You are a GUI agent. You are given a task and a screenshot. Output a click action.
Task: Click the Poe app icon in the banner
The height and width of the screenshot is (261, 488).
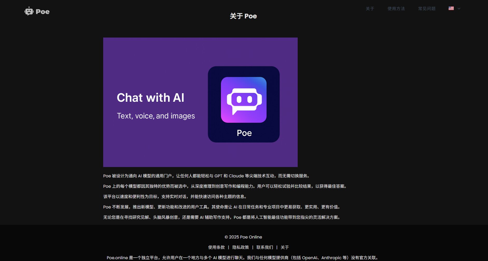[x=243, y=104]
